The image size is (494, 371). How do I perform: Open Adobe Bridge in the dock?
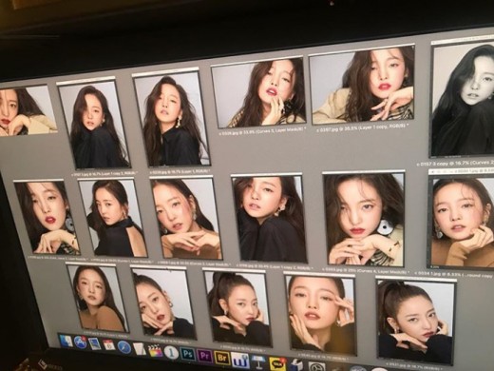[221, 357]
